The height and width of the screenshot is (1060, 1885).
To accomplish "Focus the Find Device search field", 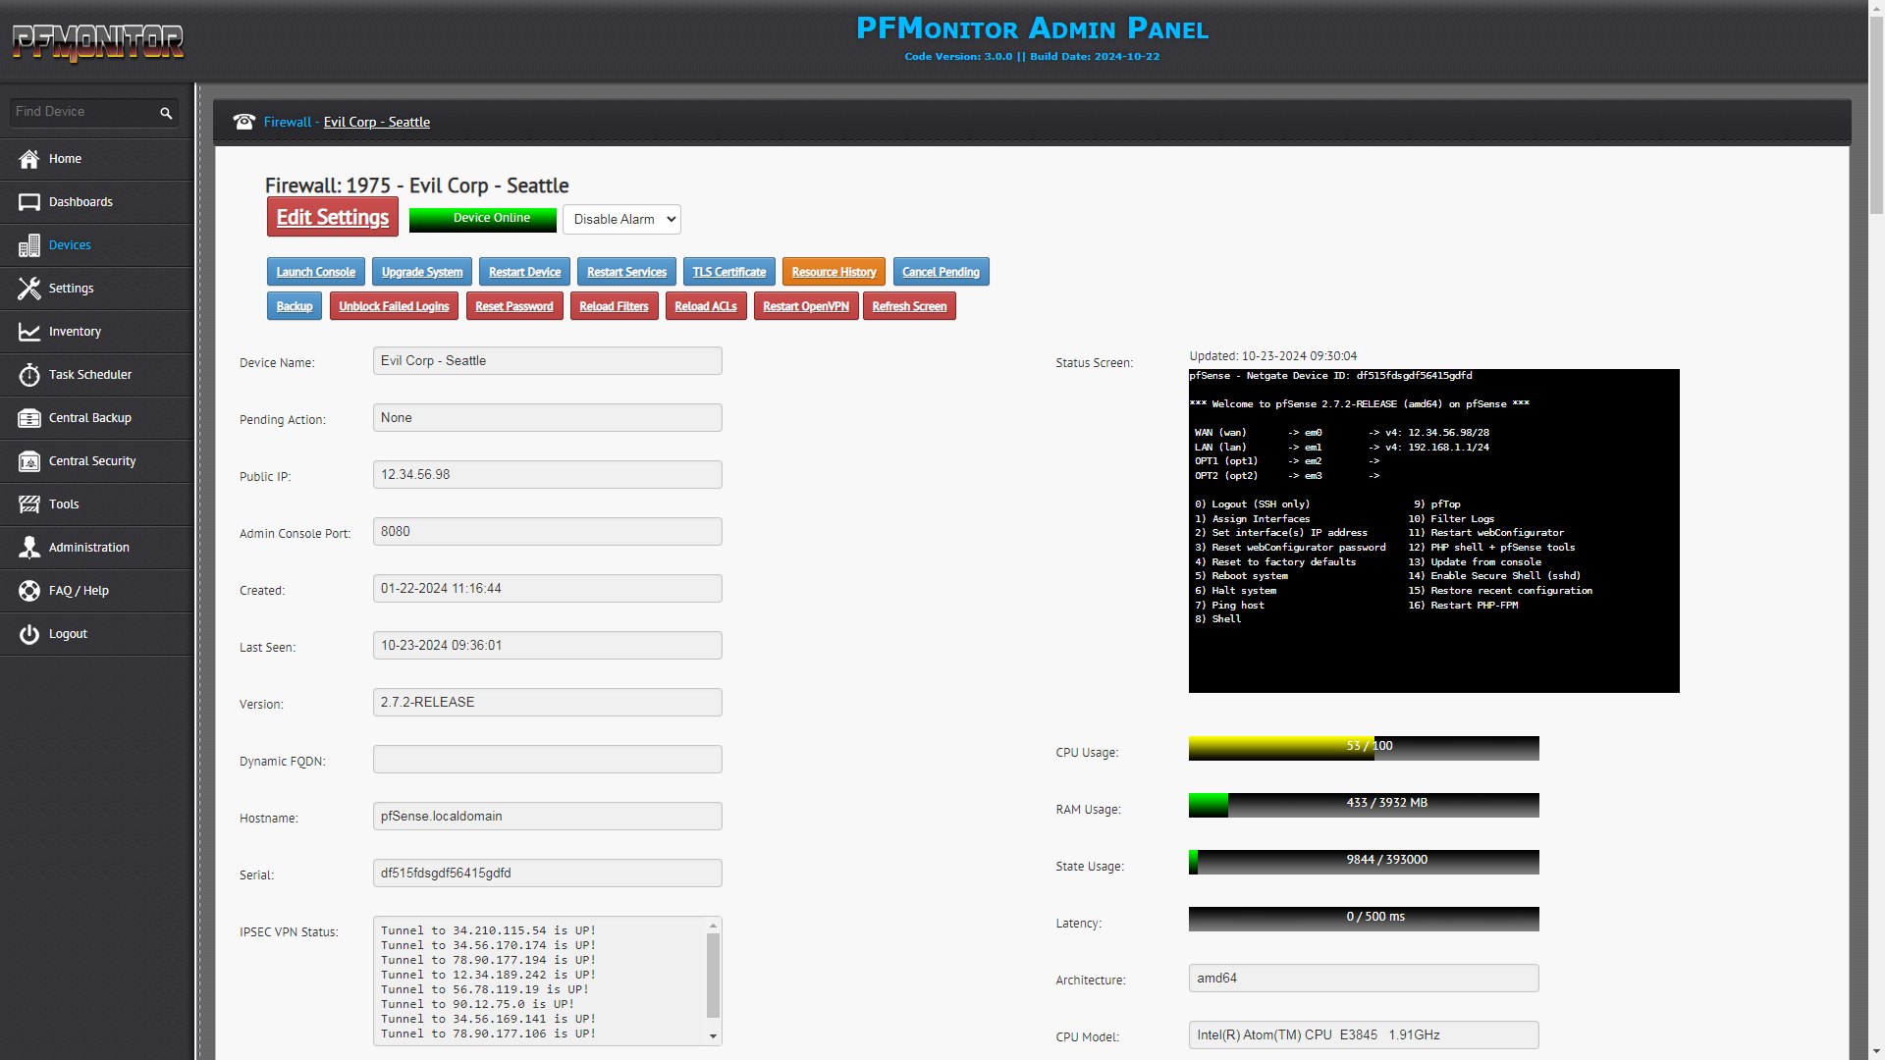I will [83, 112].
